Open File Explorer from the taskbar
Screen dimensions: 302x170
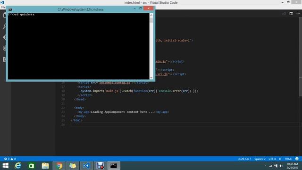[45, 166]
